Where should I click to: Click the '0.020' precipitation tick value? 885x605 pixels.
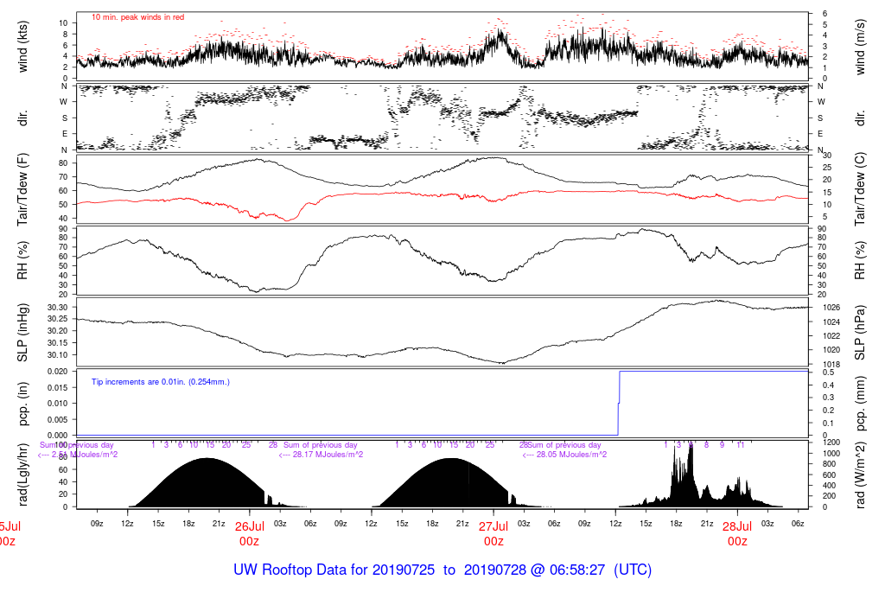(x=58, y=372)
